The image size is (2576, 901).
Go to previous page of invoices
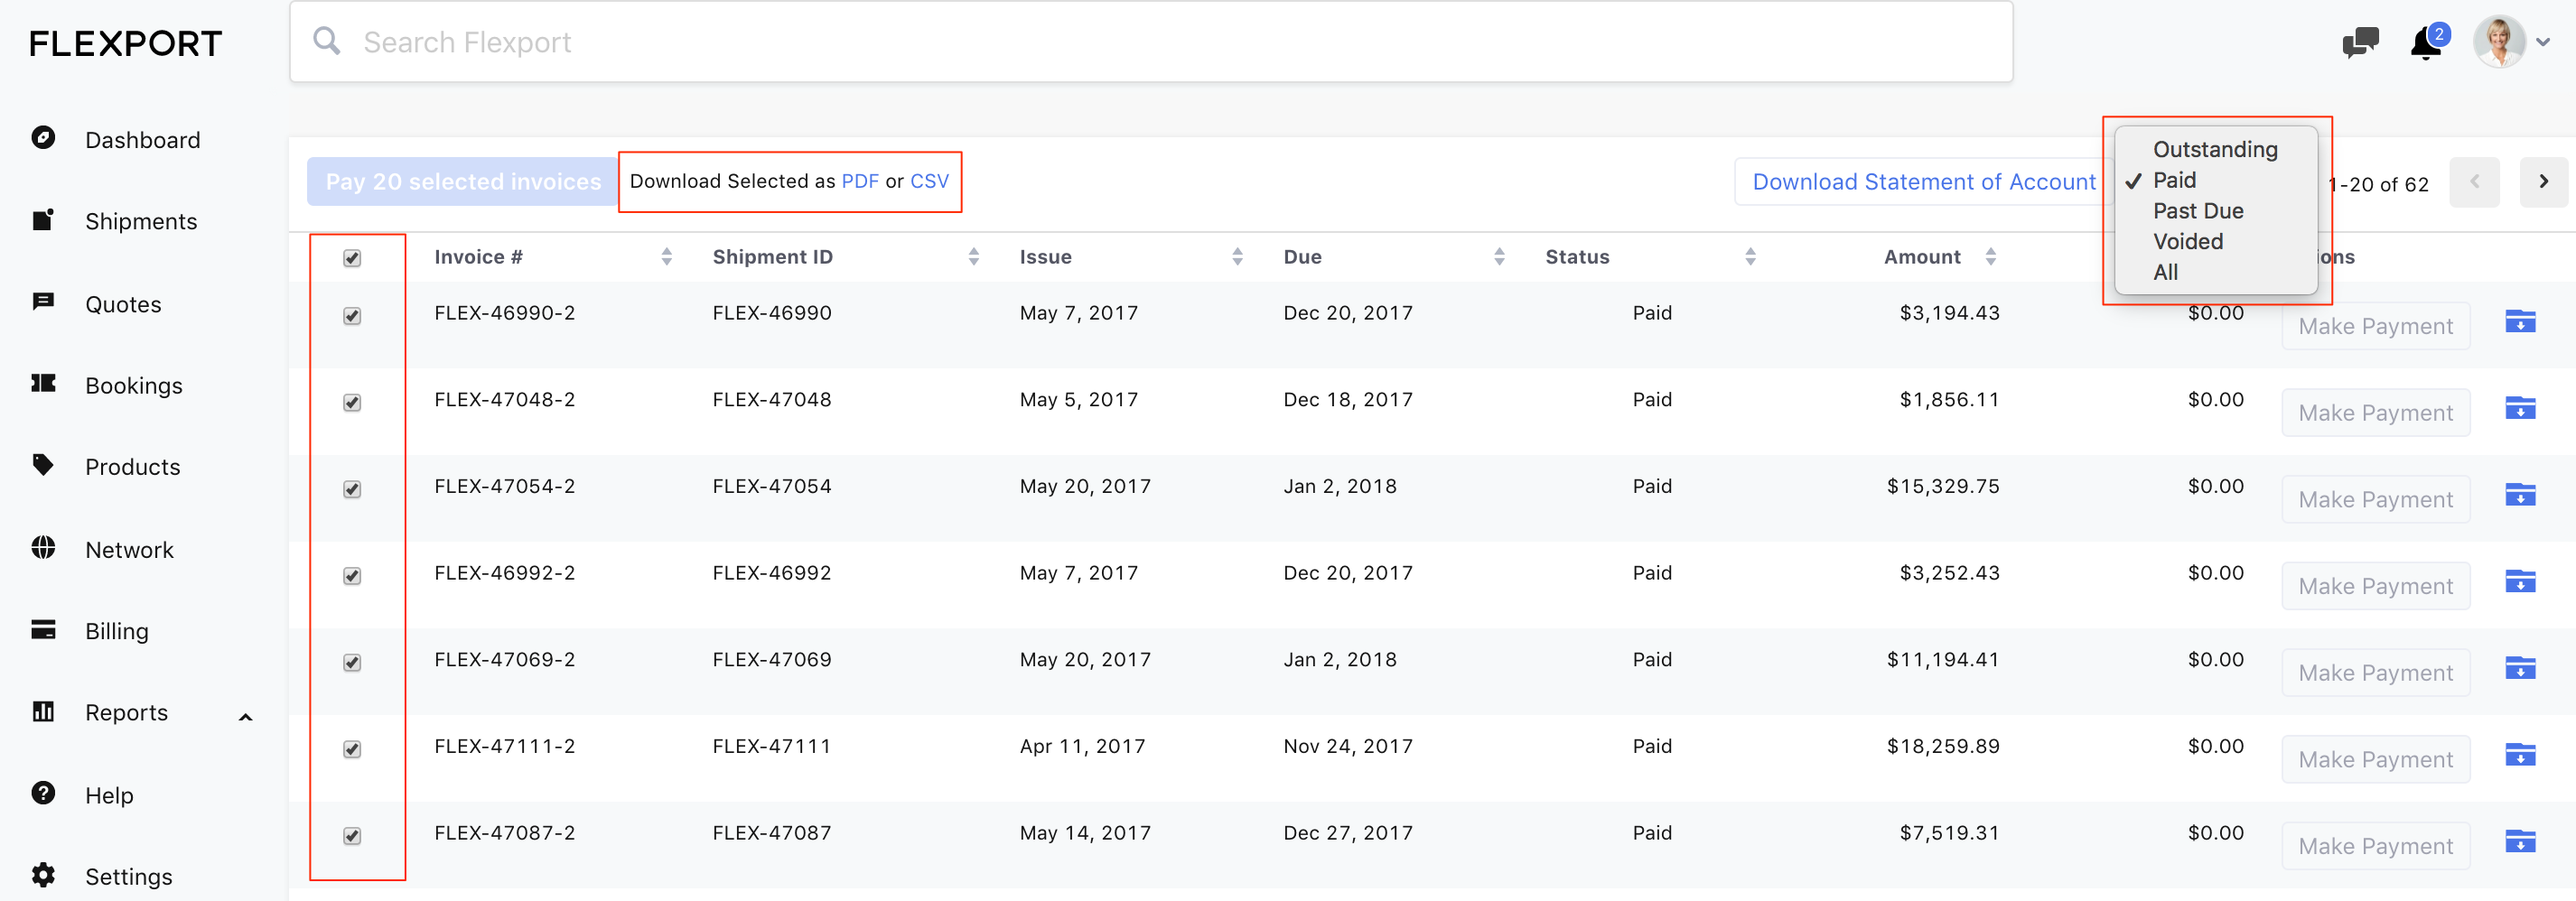coord(2474,182)
